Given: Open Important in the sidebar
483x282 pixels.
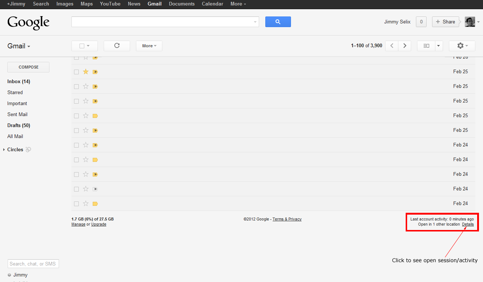Looking at the screenshot, I should click(17, 104).
